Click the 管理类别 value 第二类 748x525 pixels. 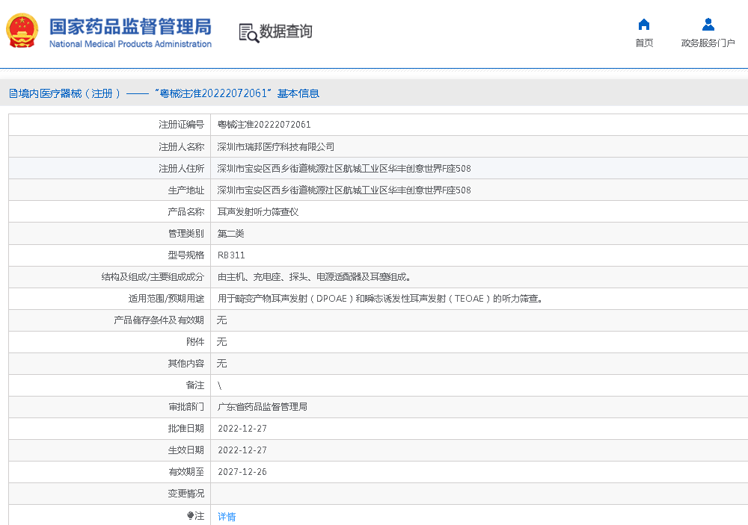(230, 234)
